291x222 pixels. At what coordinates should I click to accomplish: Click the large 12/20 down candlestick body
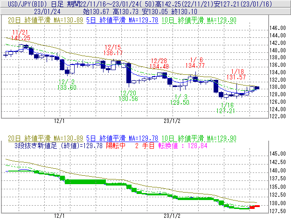[129, 73]
